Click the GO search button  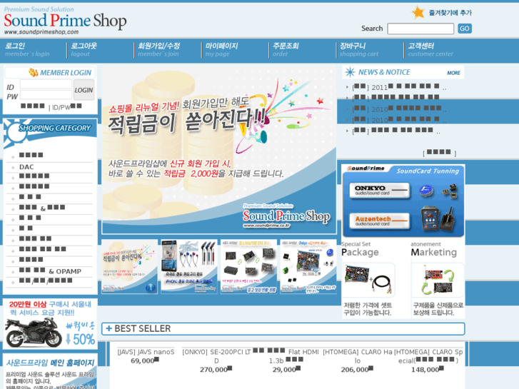[x=464, y=29]
